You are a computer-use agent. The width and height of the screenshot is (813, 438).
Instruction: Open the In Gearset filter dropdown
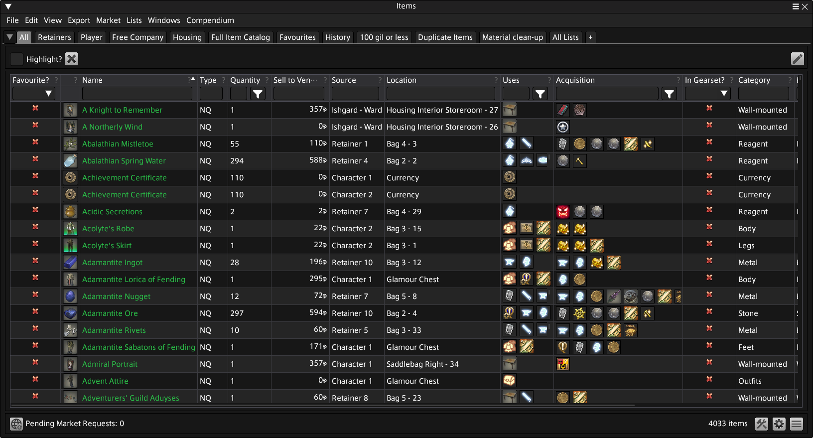[x=707, y=93]
